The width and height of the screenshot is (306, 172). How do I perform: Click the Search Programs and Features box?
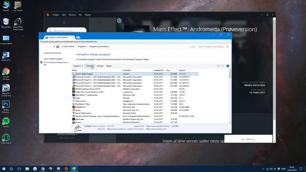pos(213,47)
